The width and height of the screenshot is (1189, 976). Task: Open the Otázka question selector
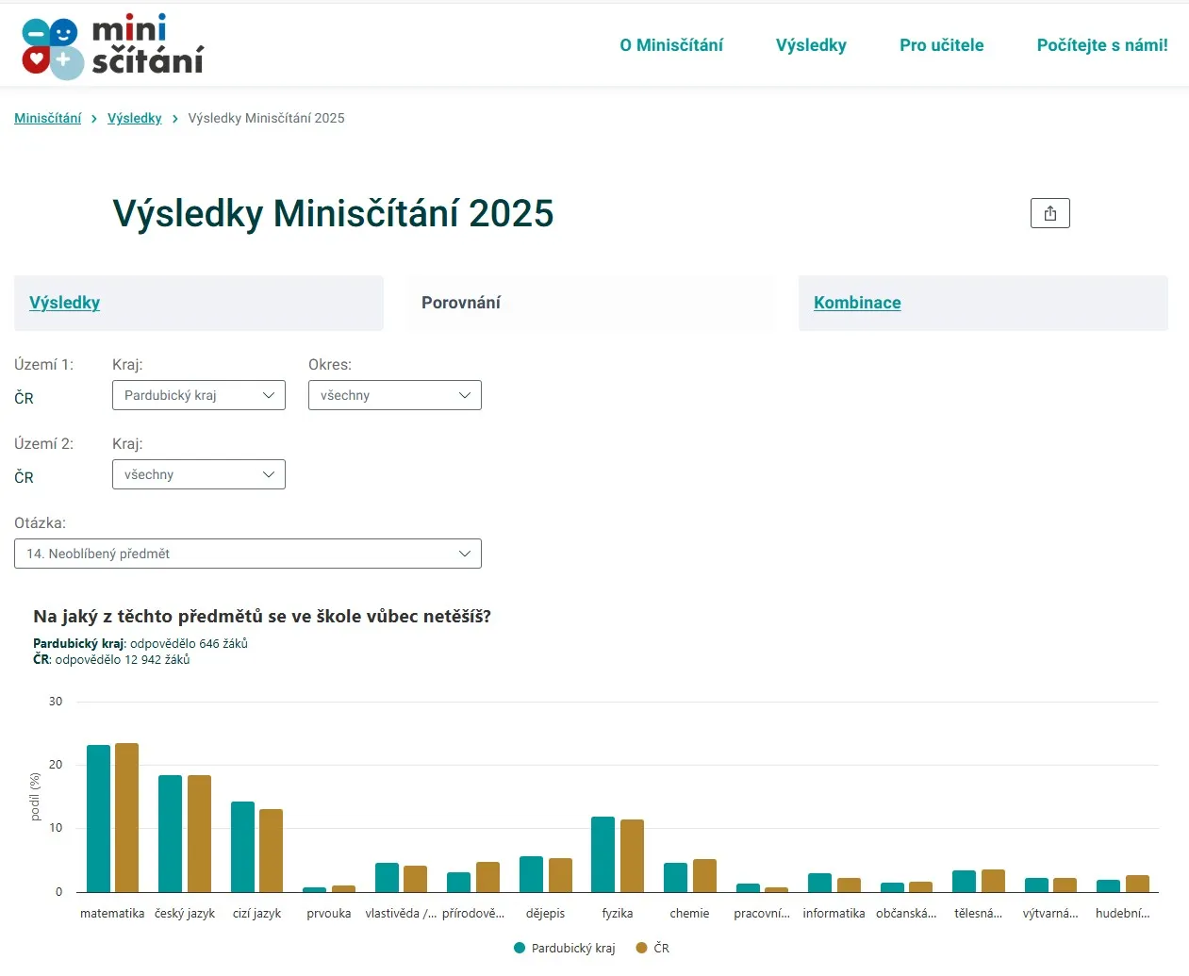click(247, 554)
